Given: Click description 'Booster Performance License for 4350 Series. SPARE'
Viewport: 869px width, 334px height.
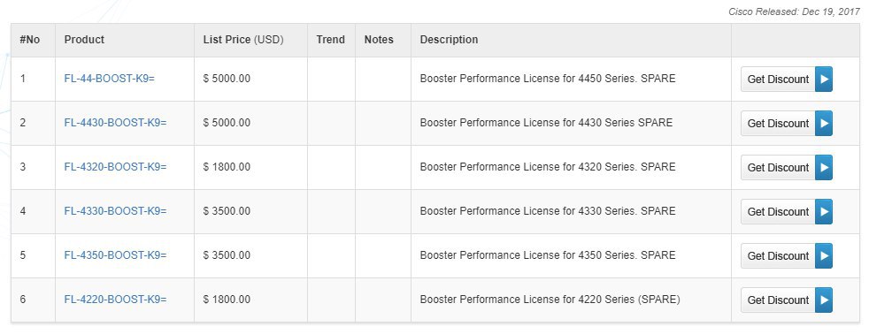Looking at the screenshot, I should 548,255.
